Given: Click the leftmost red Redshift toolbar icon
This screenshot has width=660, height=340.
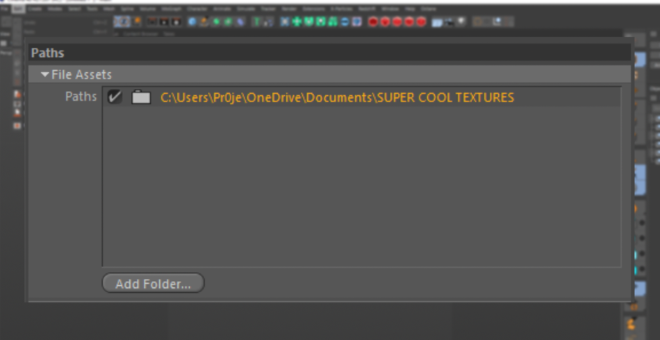Looking at the screenshot, I should [x=373, y=22].
